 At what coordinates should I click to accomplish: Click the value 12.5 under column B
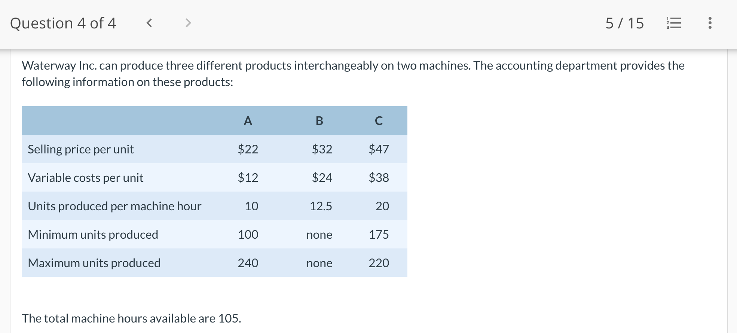pos(320,206)
